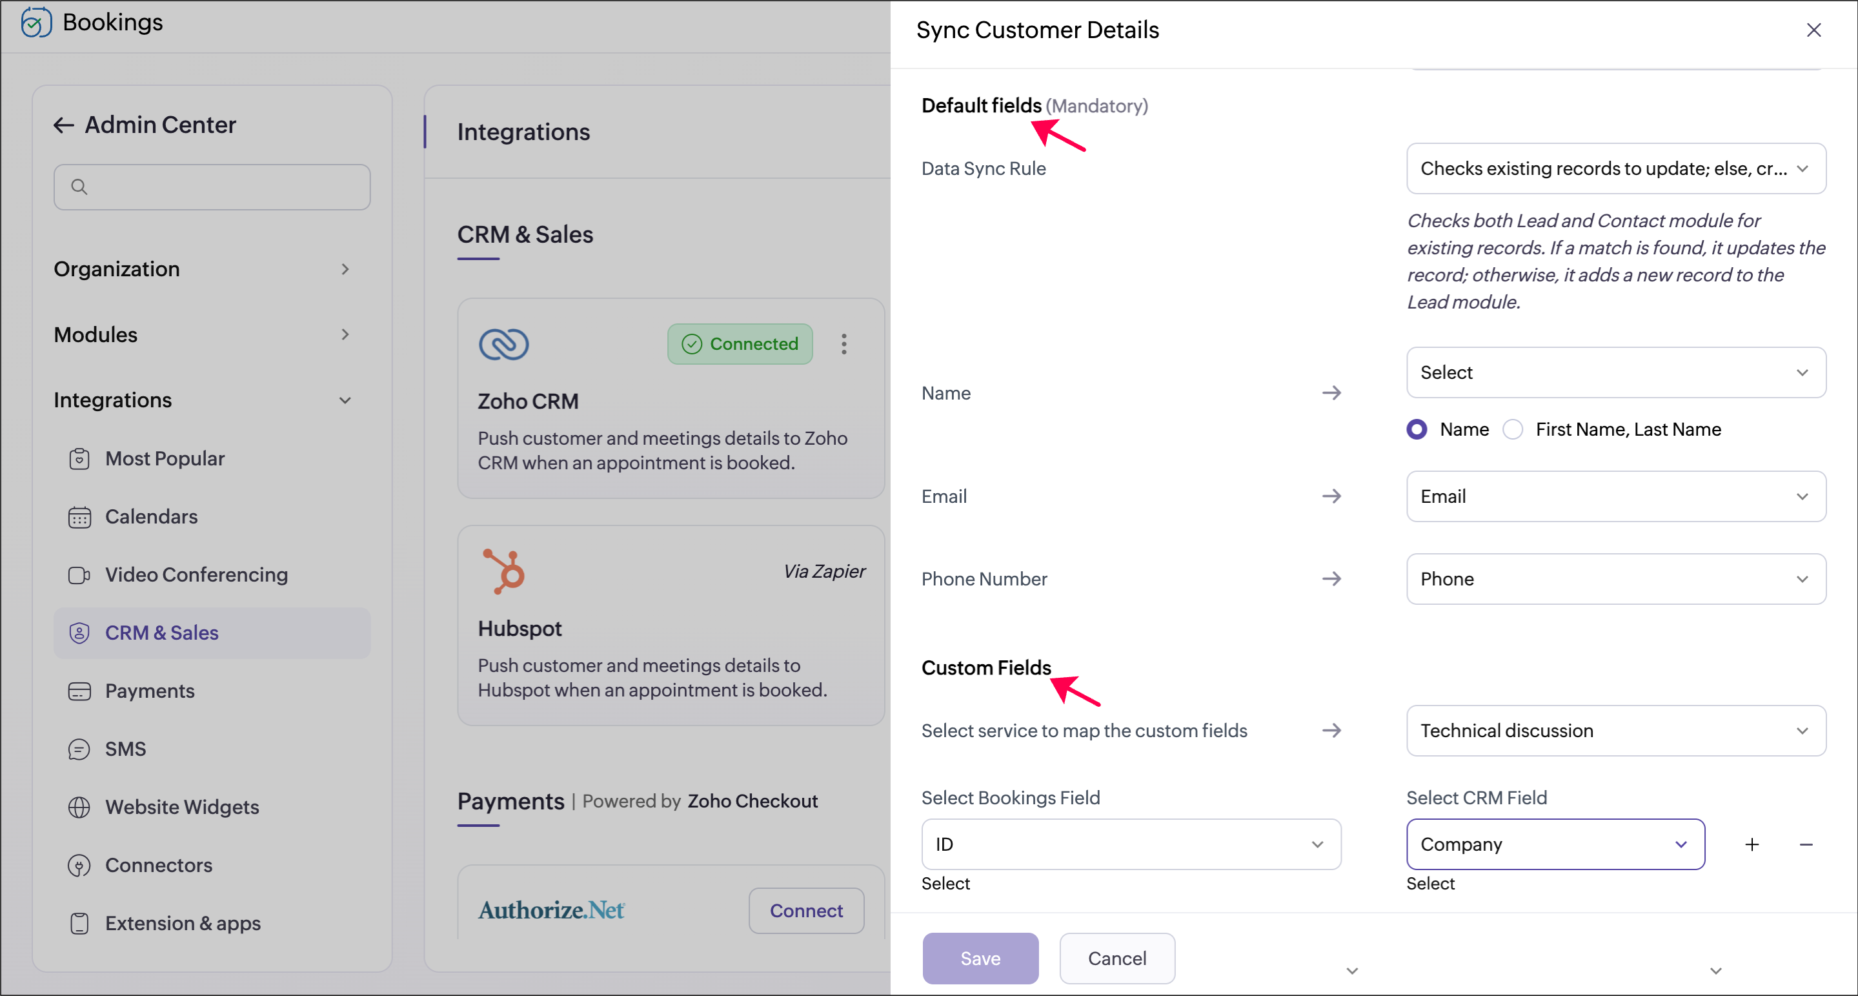Open the Technical discussion service dropdown
This screenshot has width=1858, height=996.
click(1615, 731)
